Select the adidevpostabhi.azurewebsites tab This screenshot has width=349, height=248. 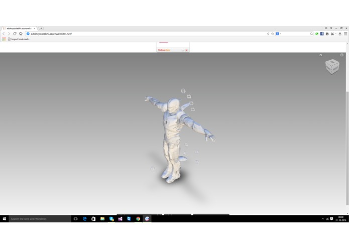pos(19,29)
